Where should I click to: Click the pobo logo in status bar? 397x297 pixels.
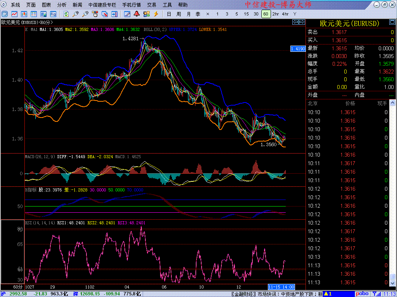point(362,294)
